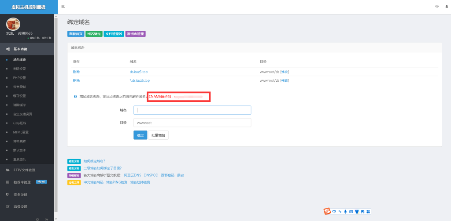This screenshot has width=451, height=221.
Task: Click the logout arrow icon at sidebar bottom
Action: point(46,219)
